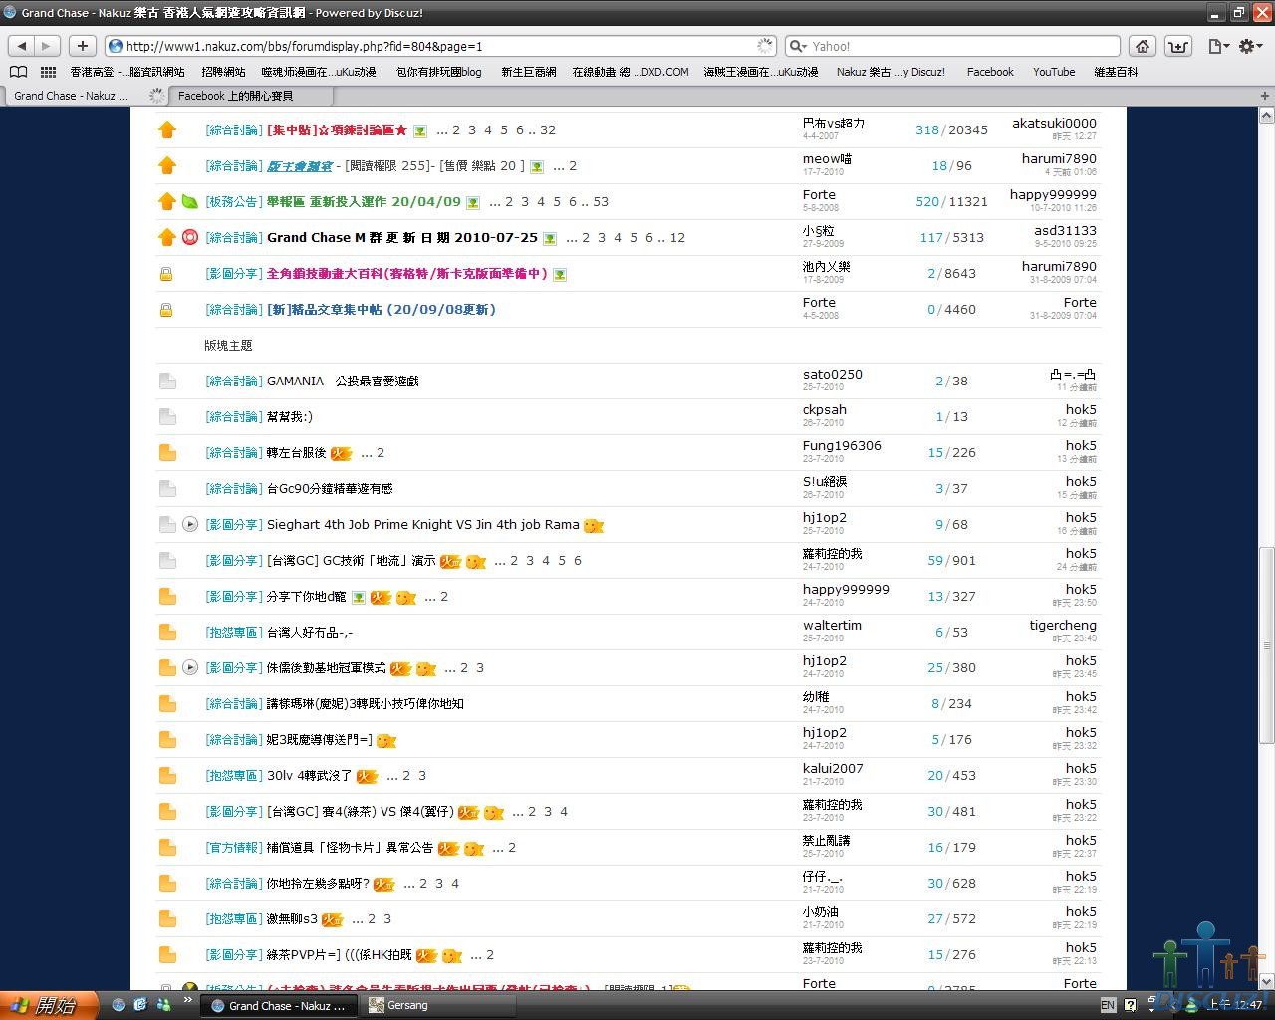Open thread 補償道具「怪物卡片」異常公告
Image resolution: width=1275 pixels, height=1020 pixels.
350,848
